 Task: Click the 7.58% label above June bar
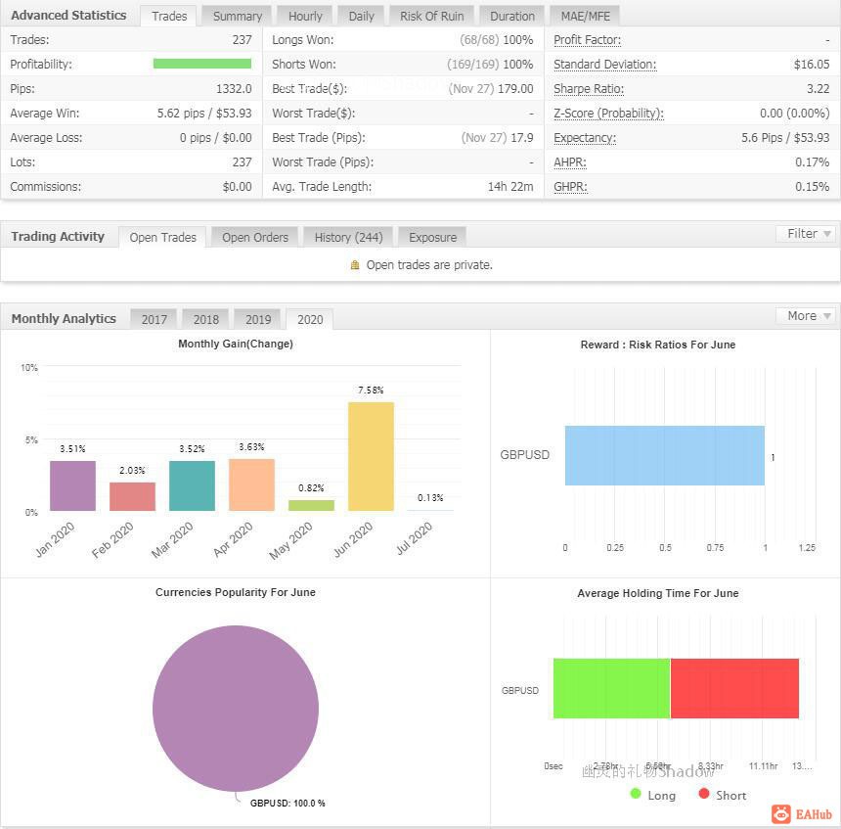tap(371, 390)
